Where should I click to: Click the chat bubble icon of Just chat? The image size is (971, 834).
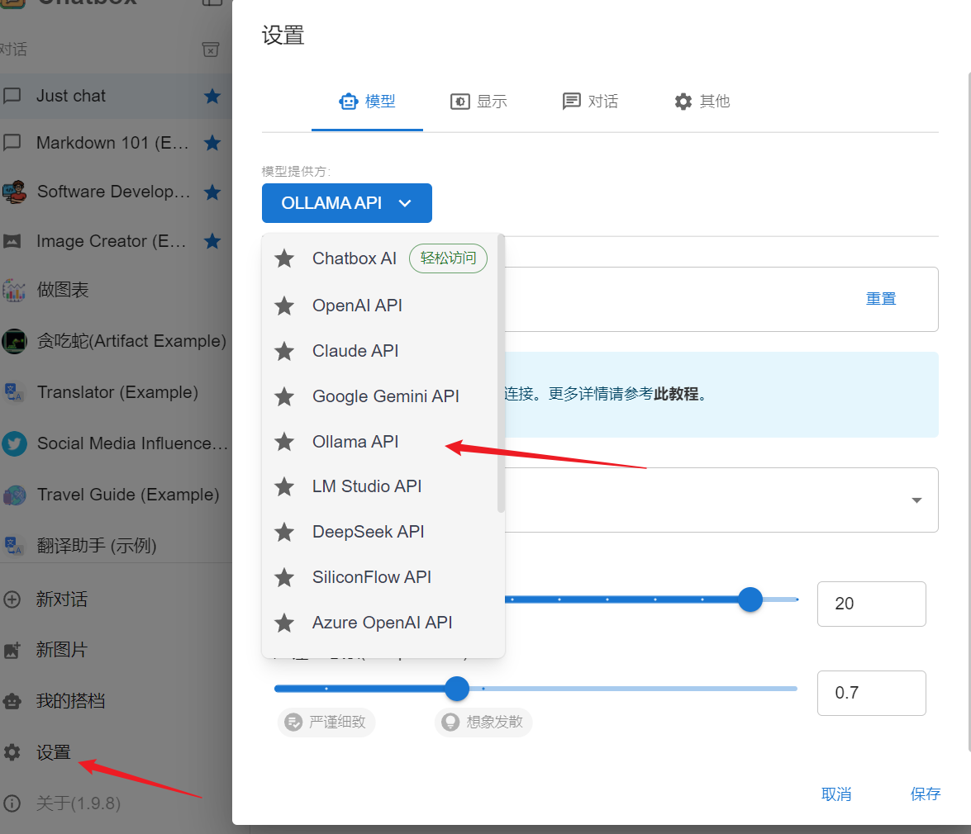coord(12,96)
